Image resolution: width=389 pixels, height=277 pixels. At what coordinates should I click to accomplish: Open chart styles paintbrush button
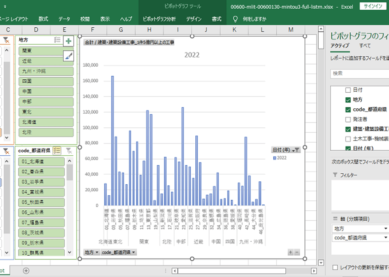pyautogui.click(x=69, y=56)
